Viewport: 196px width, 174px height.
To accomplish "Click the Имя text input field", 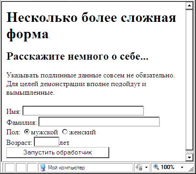I will coord(83,111).
